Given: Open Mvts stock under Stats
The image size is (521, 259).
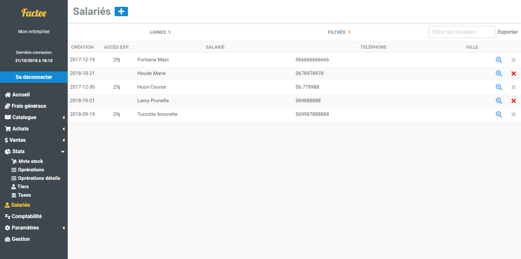Looking at the screenshot, I should pyautogui.click(x=31, y=161).
